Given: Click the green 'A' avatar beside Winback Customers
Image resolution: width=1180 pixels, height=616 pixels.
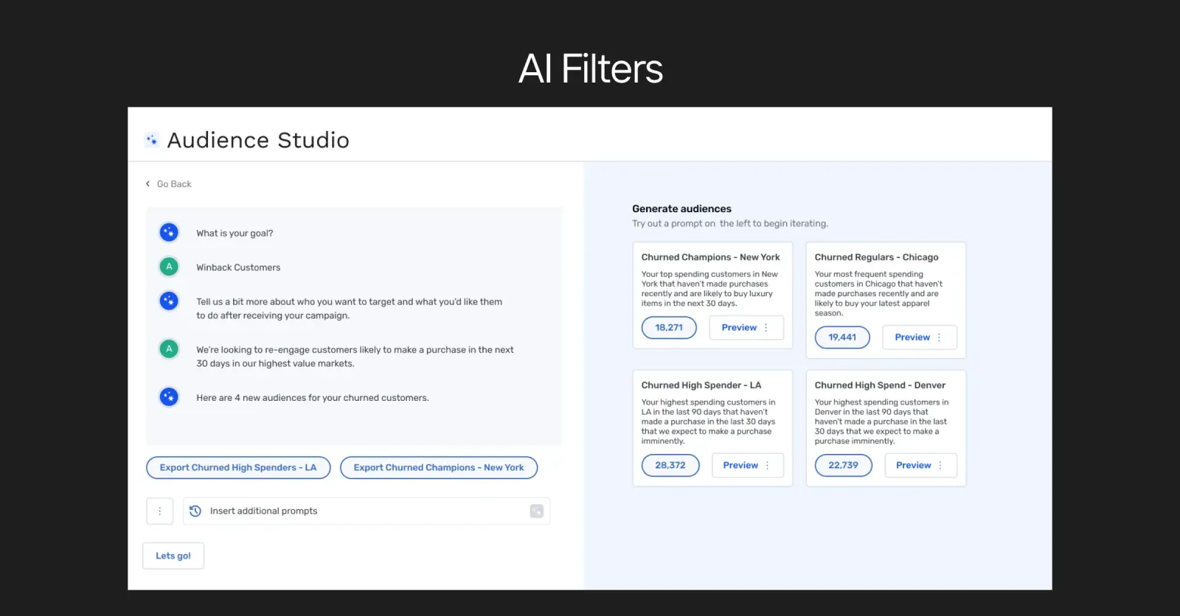Looking at the screenshot, I should point(169,267).
